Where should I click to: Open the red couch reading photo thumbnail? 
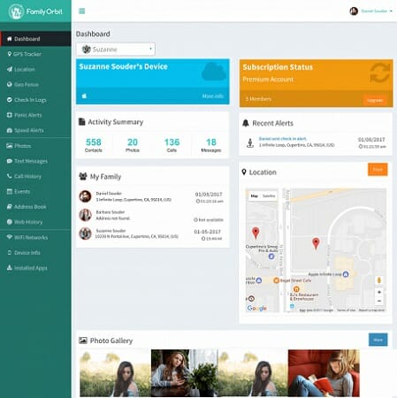pyautogui.click(x=324, y=373)
